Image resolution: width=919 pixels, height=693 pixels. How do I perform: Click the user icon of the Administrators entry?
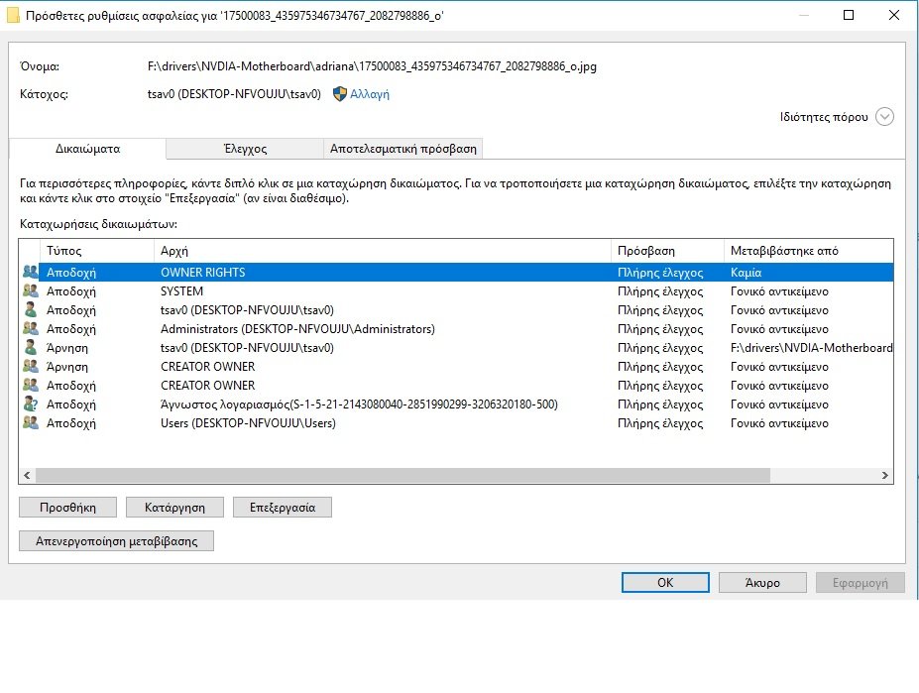click(x=30, y=329)
